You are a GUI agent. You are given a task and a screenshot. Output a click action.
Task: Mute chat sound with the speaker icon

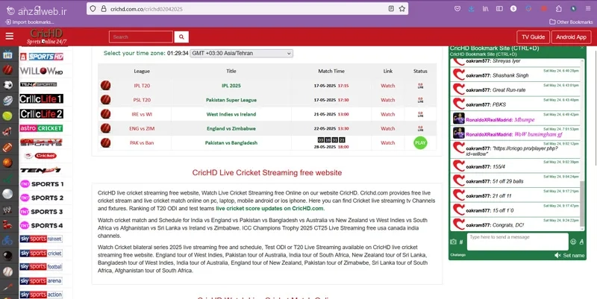[557, 255]
